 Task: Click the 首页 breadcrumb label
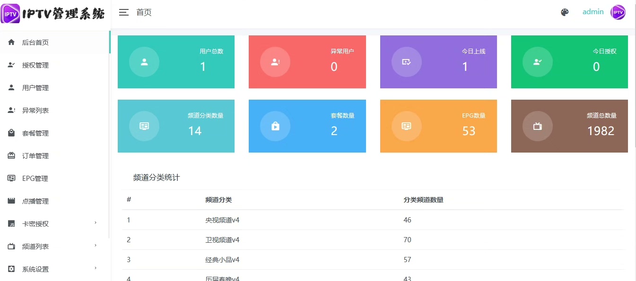pos(144,13)
